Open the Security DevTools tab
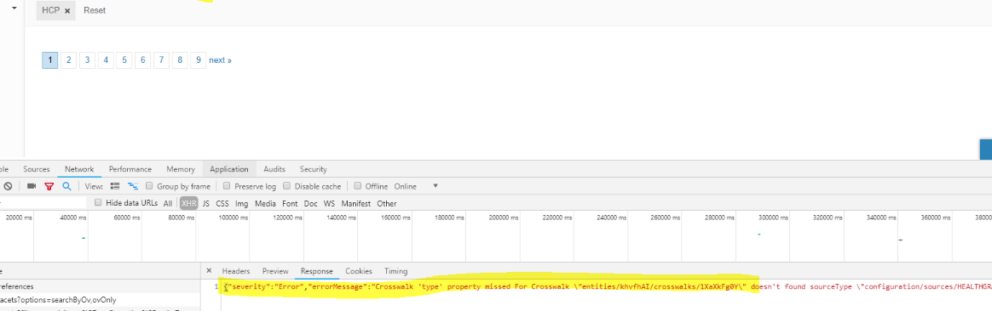Screen dimensions: 992x311 point(313,169)
